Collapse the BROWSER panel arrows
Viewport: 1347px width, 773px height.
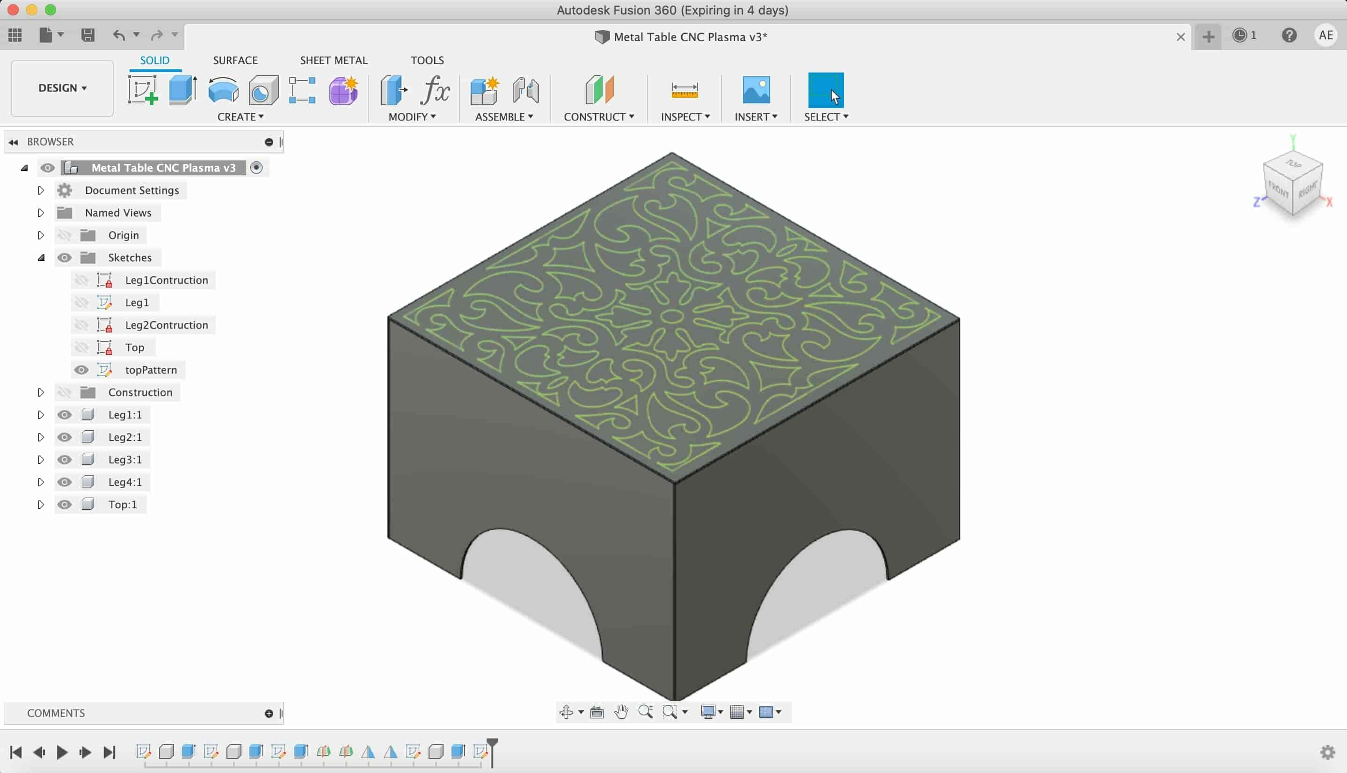[13, 142]
